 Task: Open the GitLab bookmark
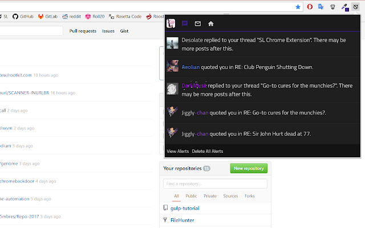[x=48, y=17]
